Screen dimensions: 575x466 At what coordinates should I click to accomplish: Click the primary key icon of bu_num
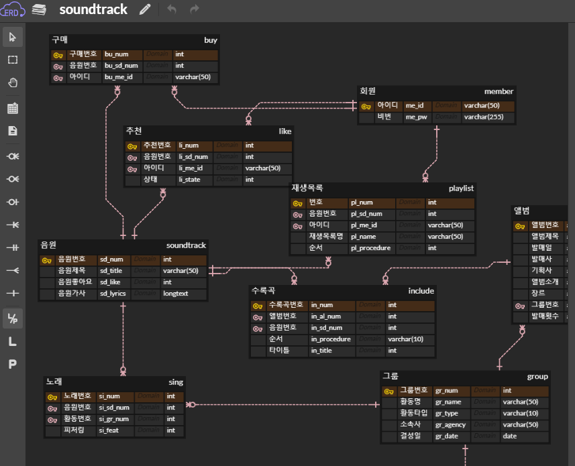point(58,56)
